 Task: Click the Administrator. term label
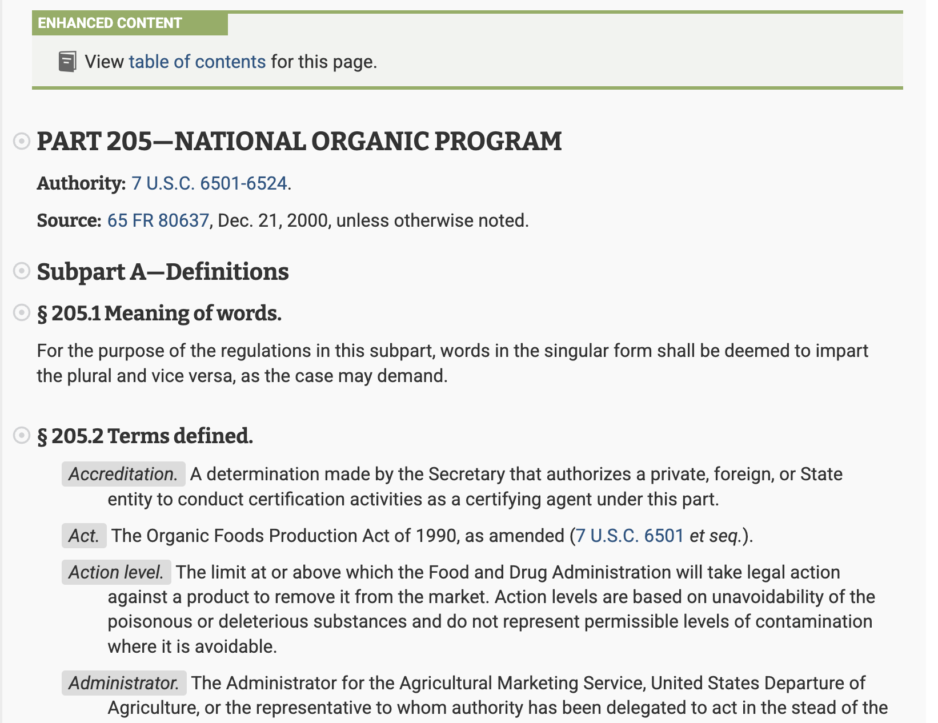click(x=124, y=683)
